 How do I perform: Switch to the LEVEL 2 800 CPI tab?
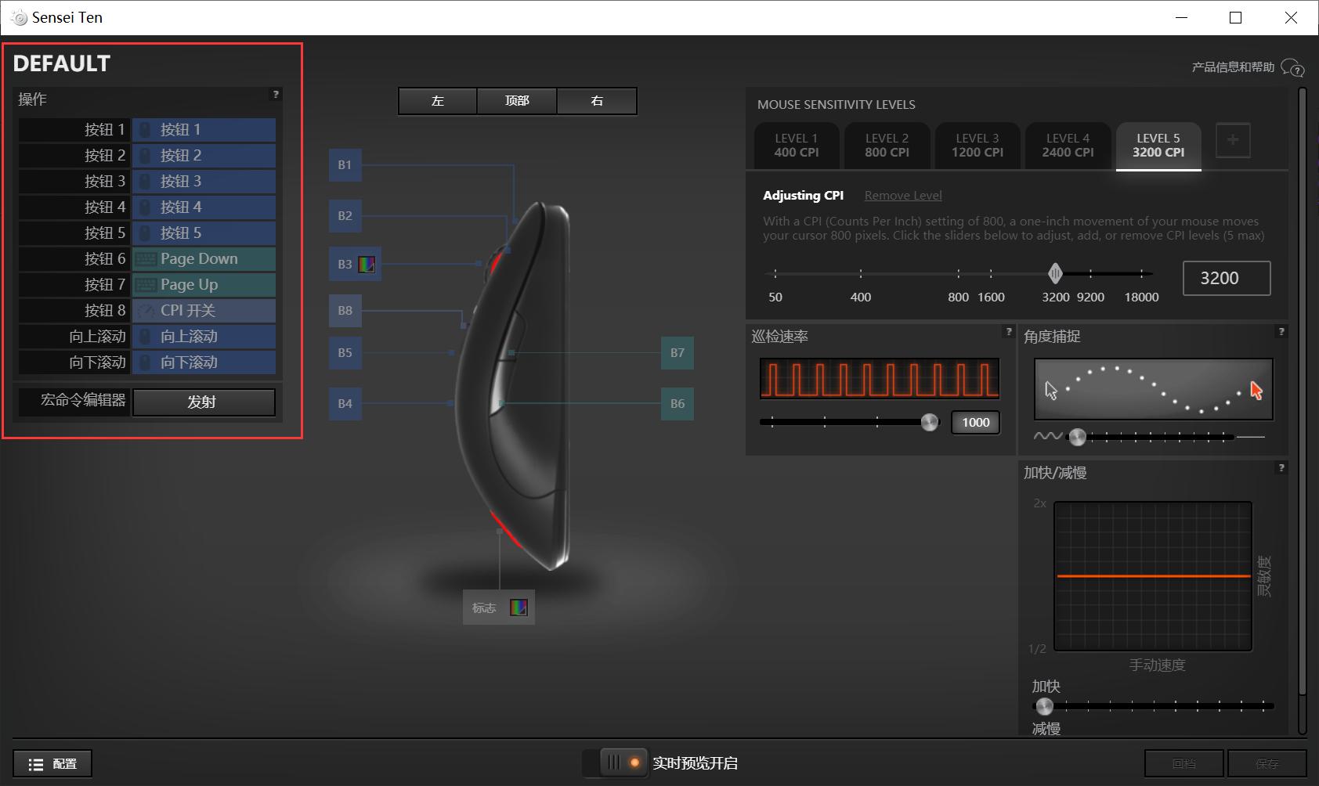coord(887,146)
